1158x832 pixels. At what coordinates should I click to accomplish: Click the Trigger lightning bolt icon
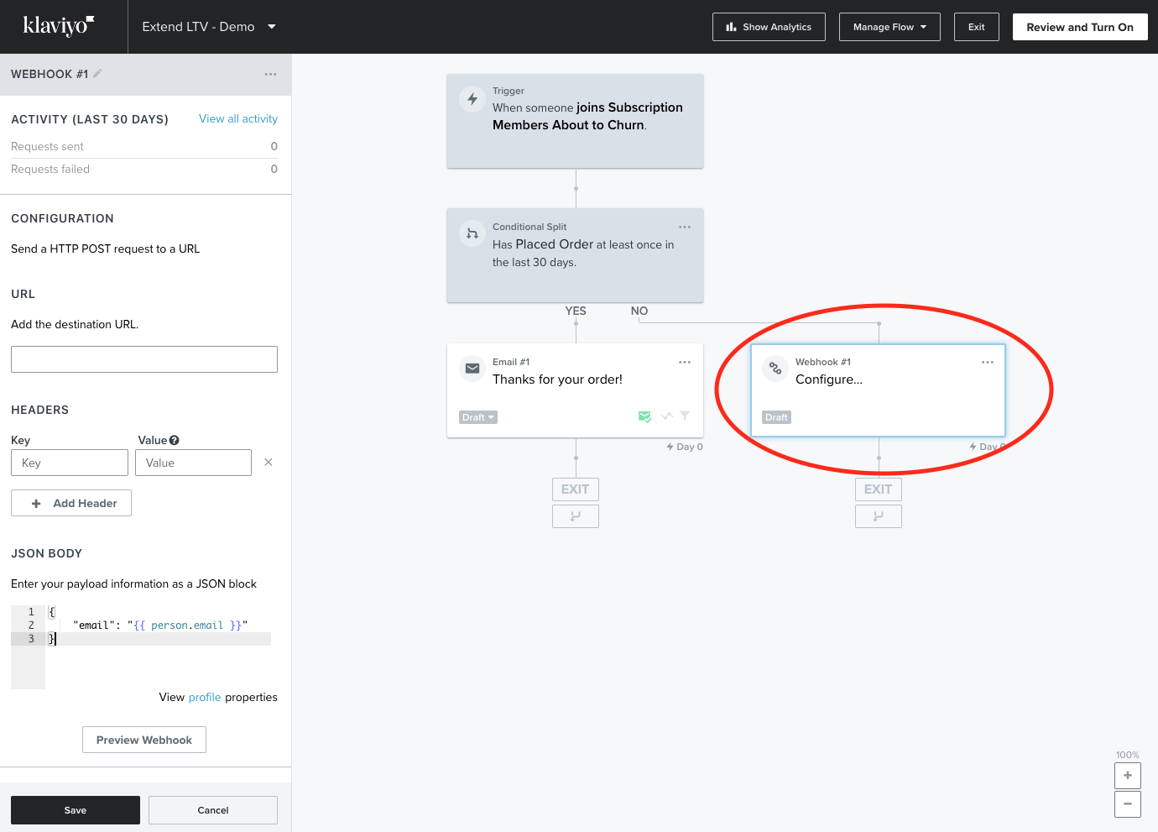coord(472,99)
